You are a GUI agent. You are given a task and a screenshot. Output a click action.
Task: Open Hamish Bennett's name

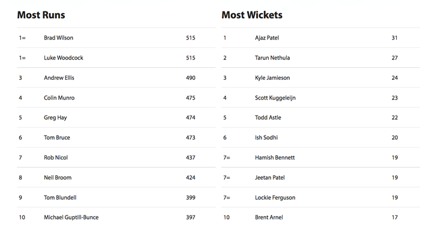coord(275,158)
